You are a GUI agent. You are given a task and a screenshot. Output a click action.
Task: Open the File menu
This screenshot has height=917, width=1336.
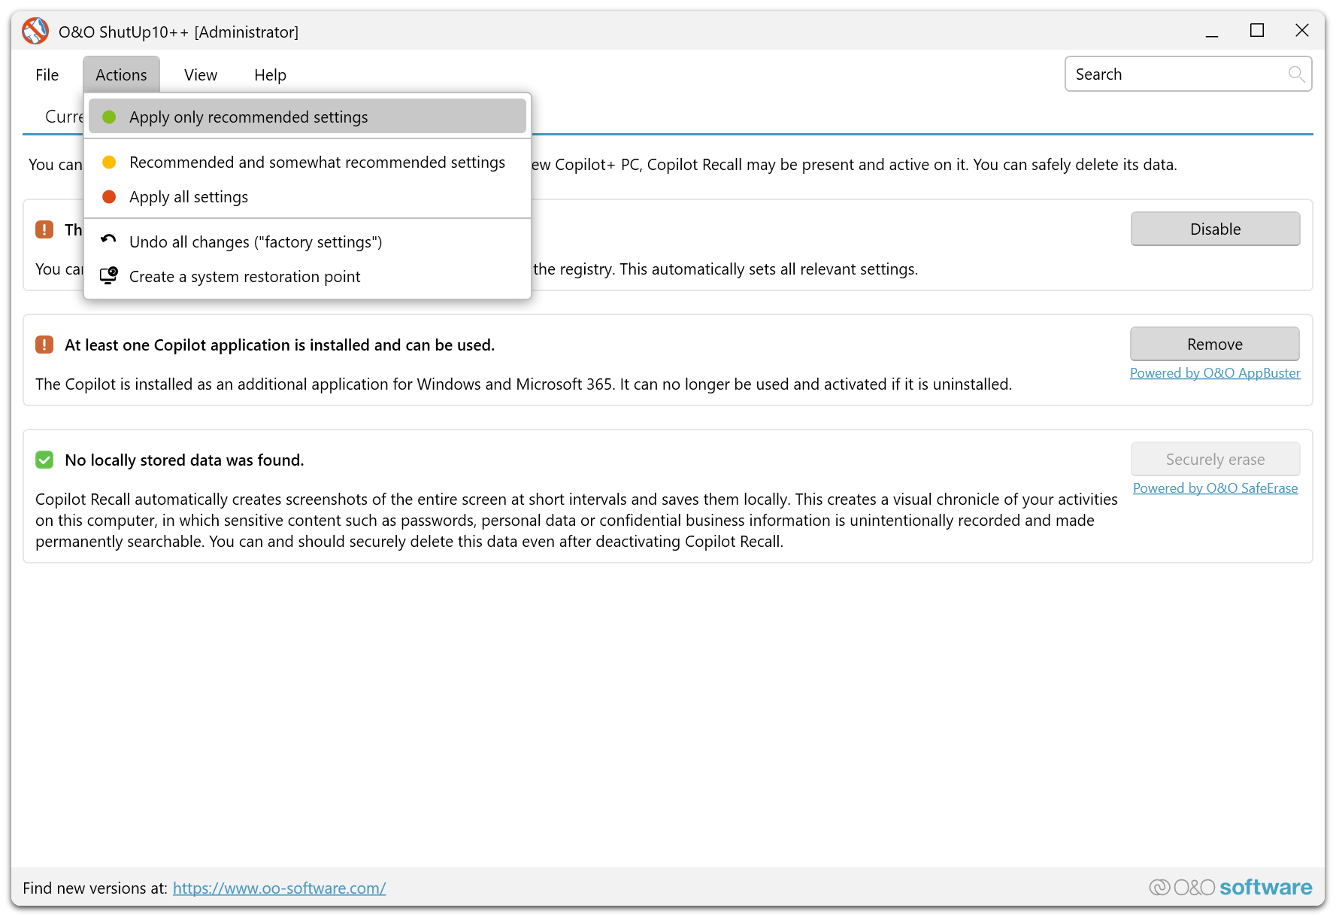[x=47, y=75]
